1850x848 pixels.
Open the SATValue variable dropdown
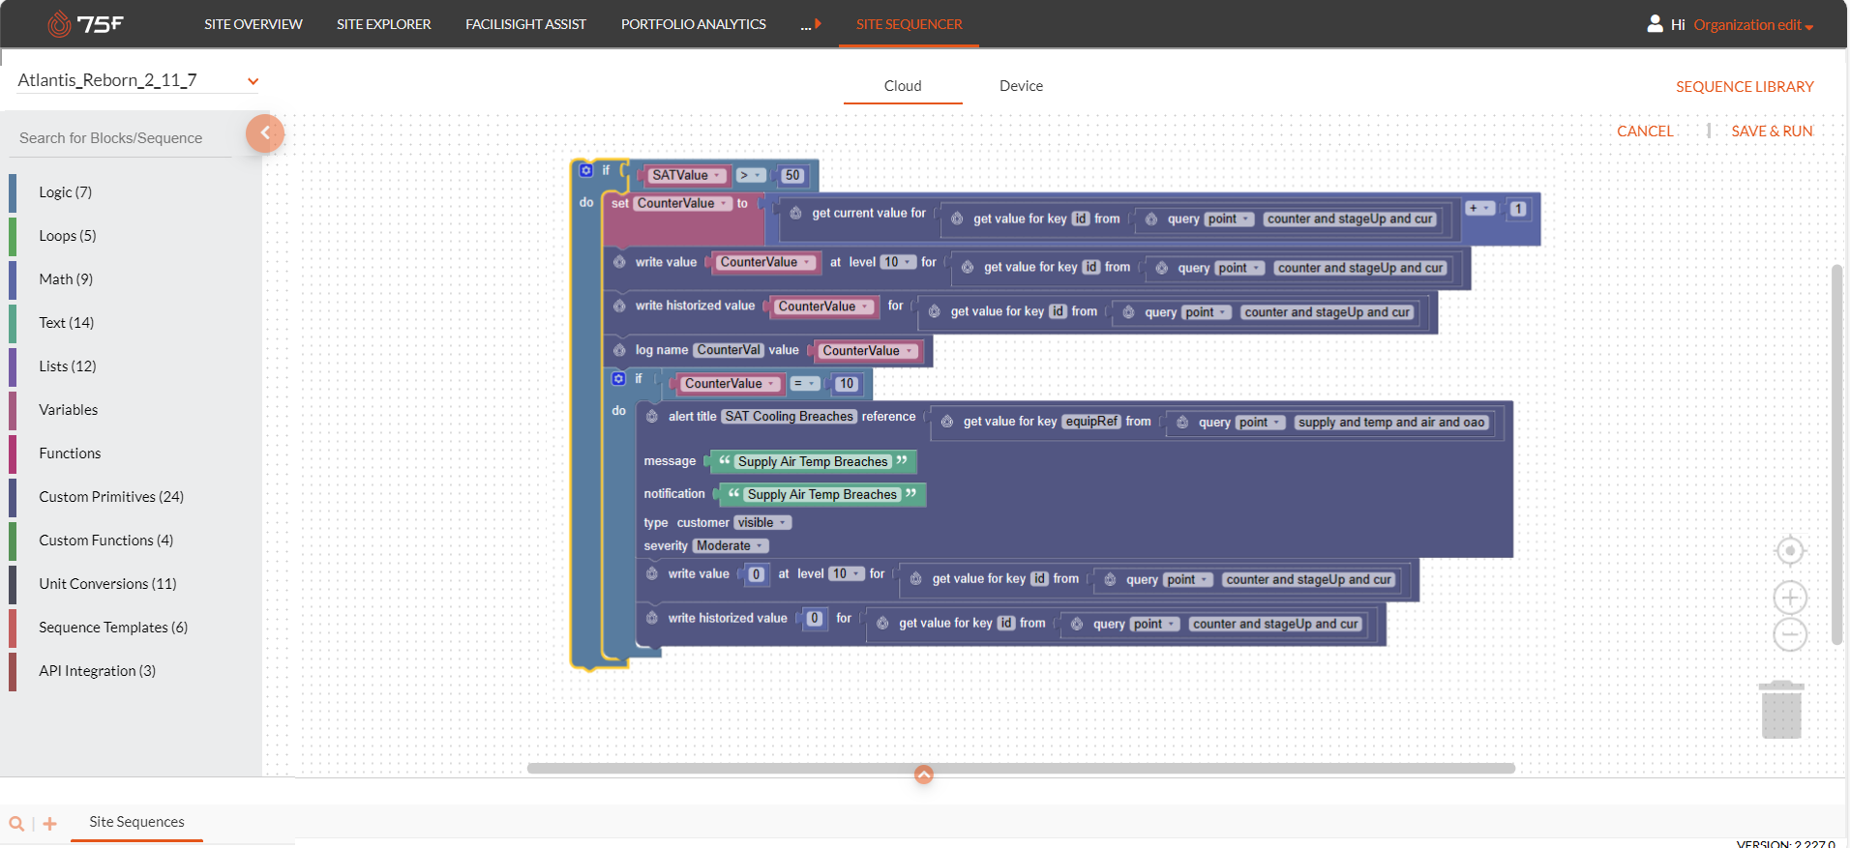[687, 175]
